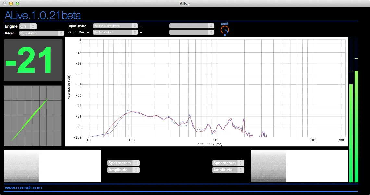The image size is (370, 195).
Task: Click the Engine label
Action: click(x=11, y=26)
